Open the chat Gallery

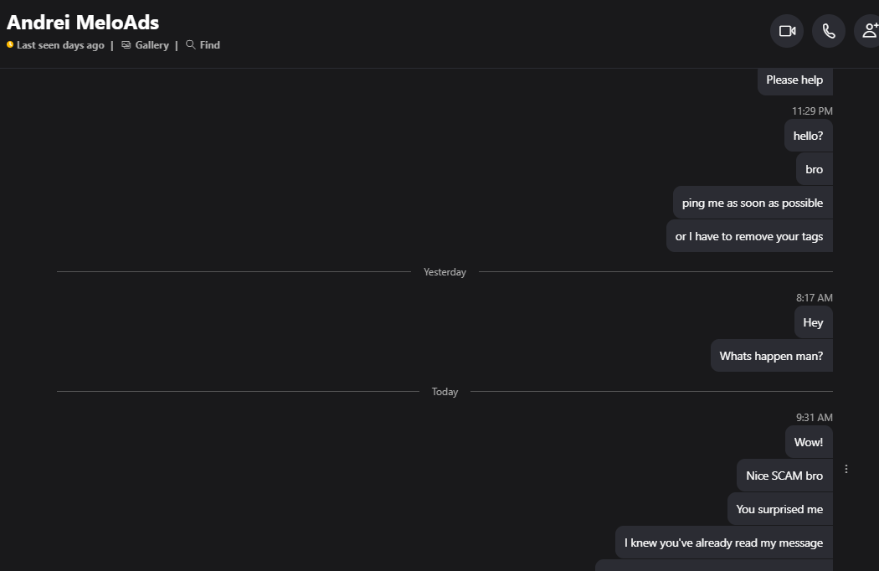tap(145, 45)
